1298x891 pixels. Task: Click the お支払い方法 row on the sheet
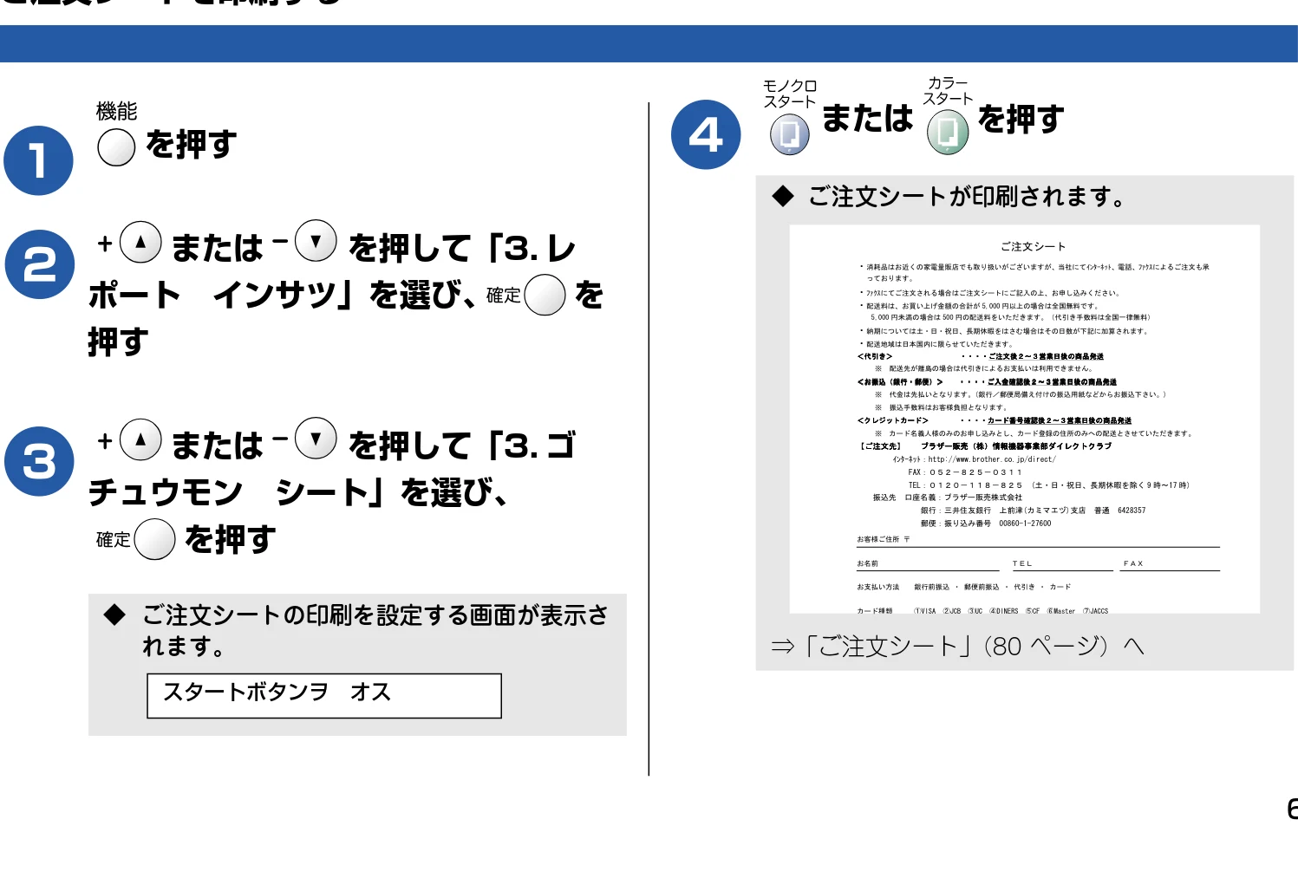pos(964,587)
